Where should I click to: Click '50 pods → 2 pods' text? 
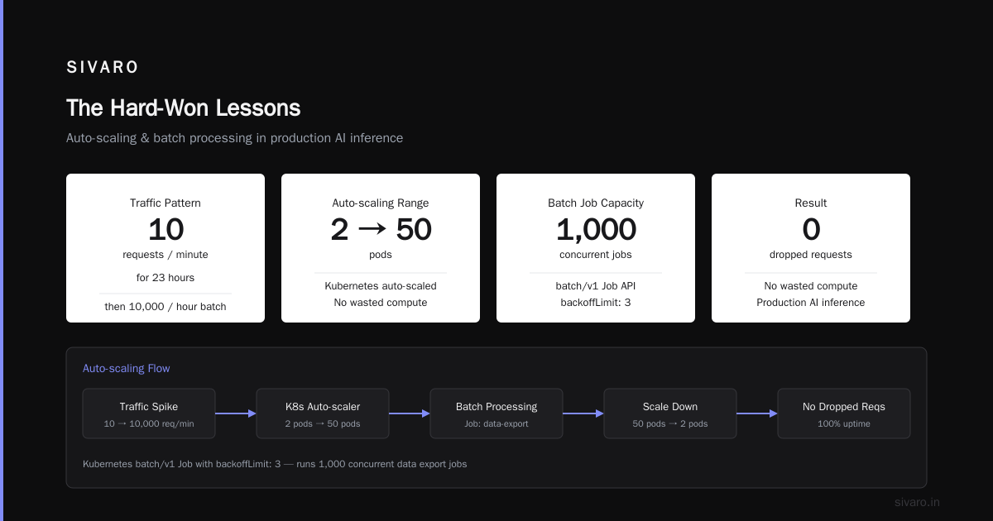[670, 424]
